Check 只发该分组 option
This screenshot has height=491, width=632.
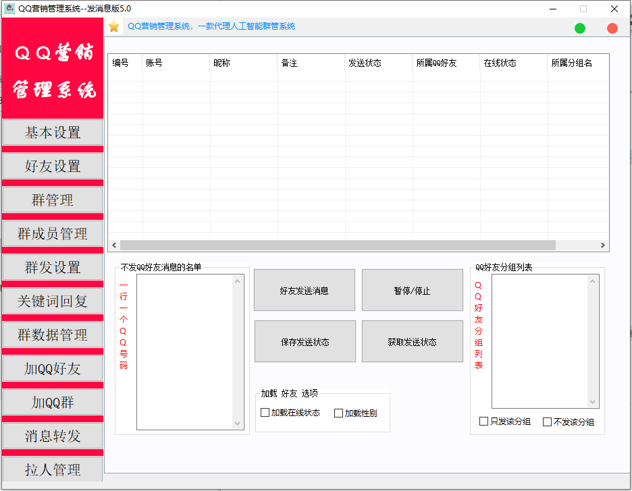pos(483,422)
